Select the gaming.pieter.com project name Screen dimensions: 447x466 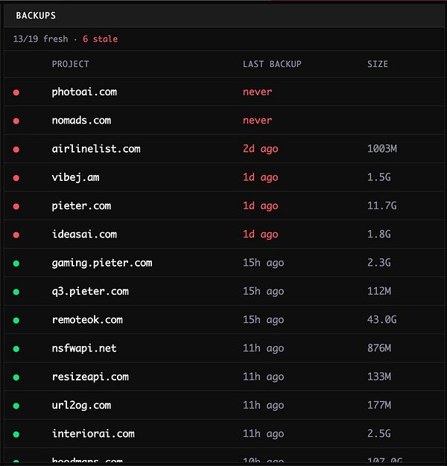coord(102,263)
